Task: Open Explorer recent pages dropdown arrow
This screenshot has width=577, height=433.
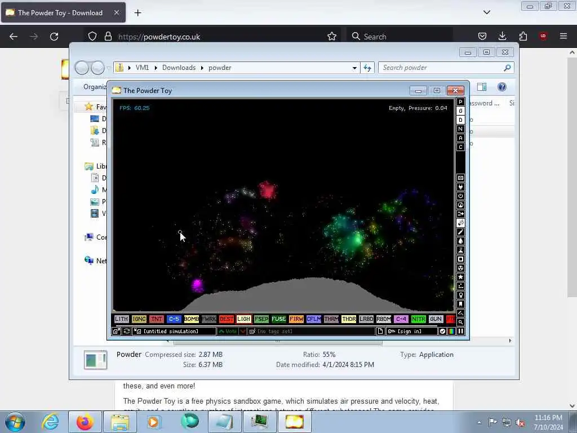Action: tap(109, 68)
